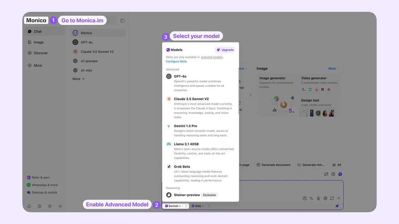This screenshot has width=399, height=224.
Task: Choose Gemini 1.5 Pro model
Action: [x=200, y=131]
